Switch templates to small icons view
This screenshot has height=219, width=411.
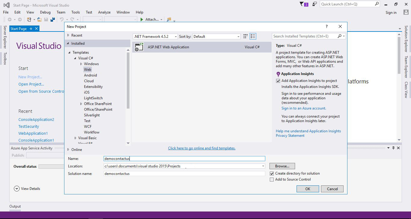pyautogui.click(x=245, y=36)
